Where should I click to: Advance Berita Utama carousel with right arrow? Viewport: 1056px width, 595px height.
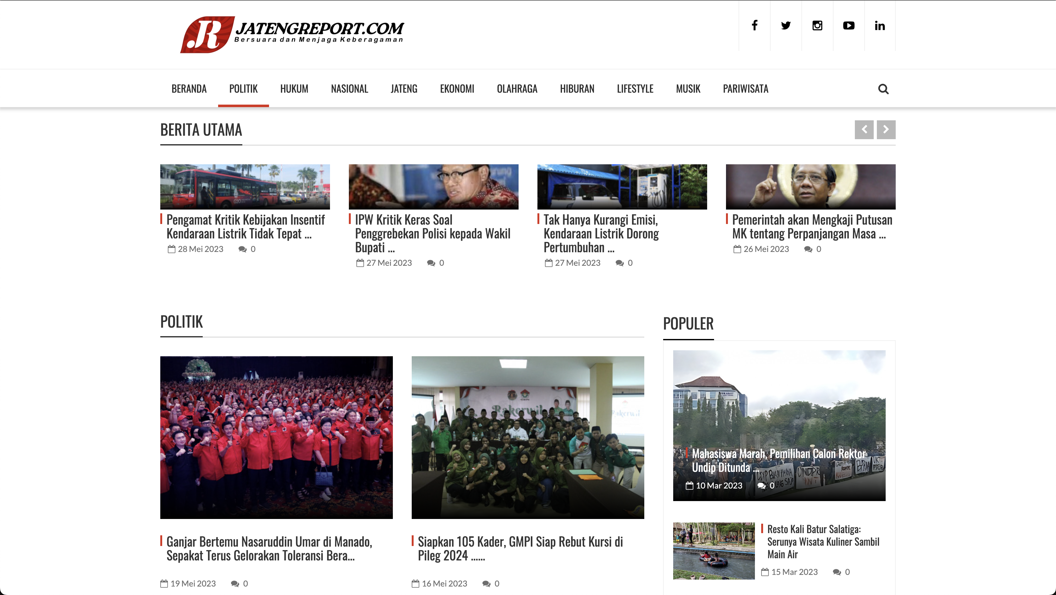click(886, 129)
